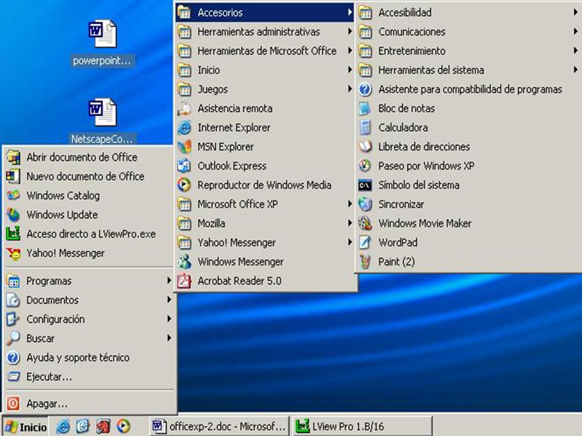Expand the Programas submenu arrow
582x436 pixels.
(x=169, y=280)
